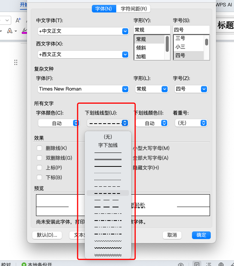The height and width of the screenshot is (266, 234).
Task: Pick the double line underline style
Action: tap(108, 159)
